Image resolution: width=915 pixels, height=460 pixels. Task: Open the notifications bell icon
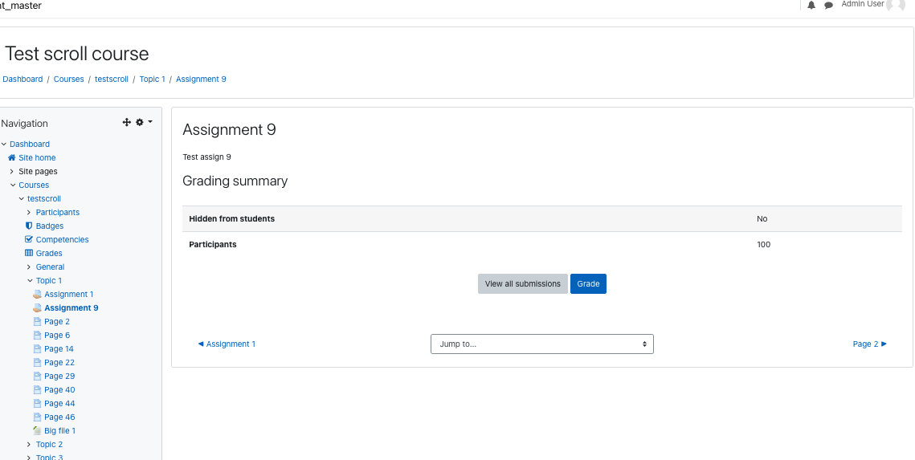click(811, 6)
